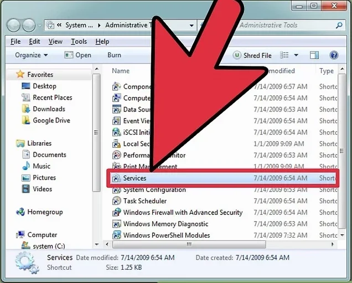Click the Windows PowerShell Modules icon
Screen dimensions: 352x283
pos(117,235)
